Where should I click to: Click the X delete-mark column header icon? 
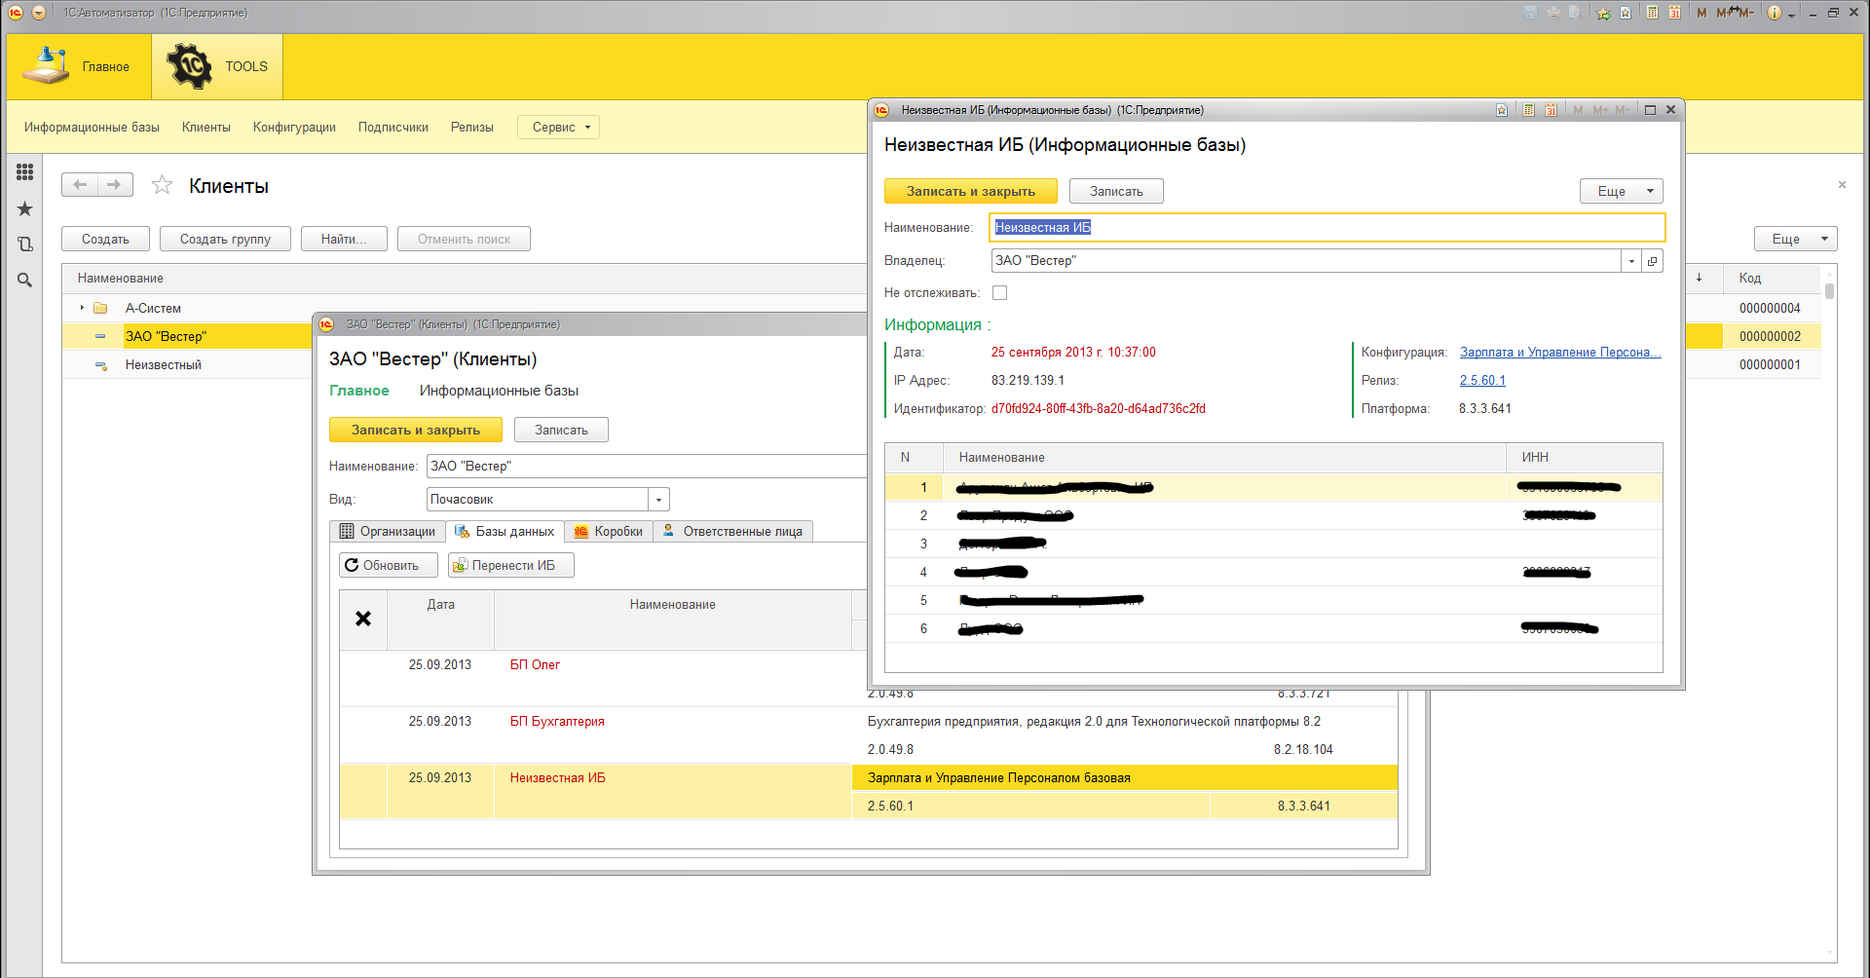[363, 619]
